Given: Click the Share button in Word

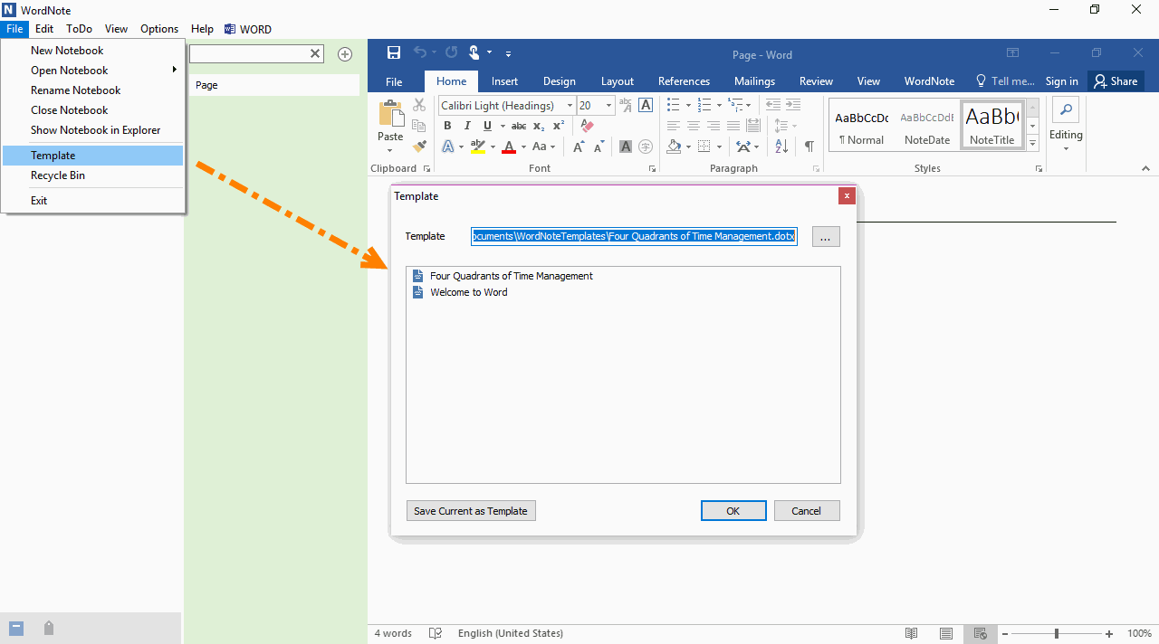Looking at the screenshot, I should (1116, 81).
